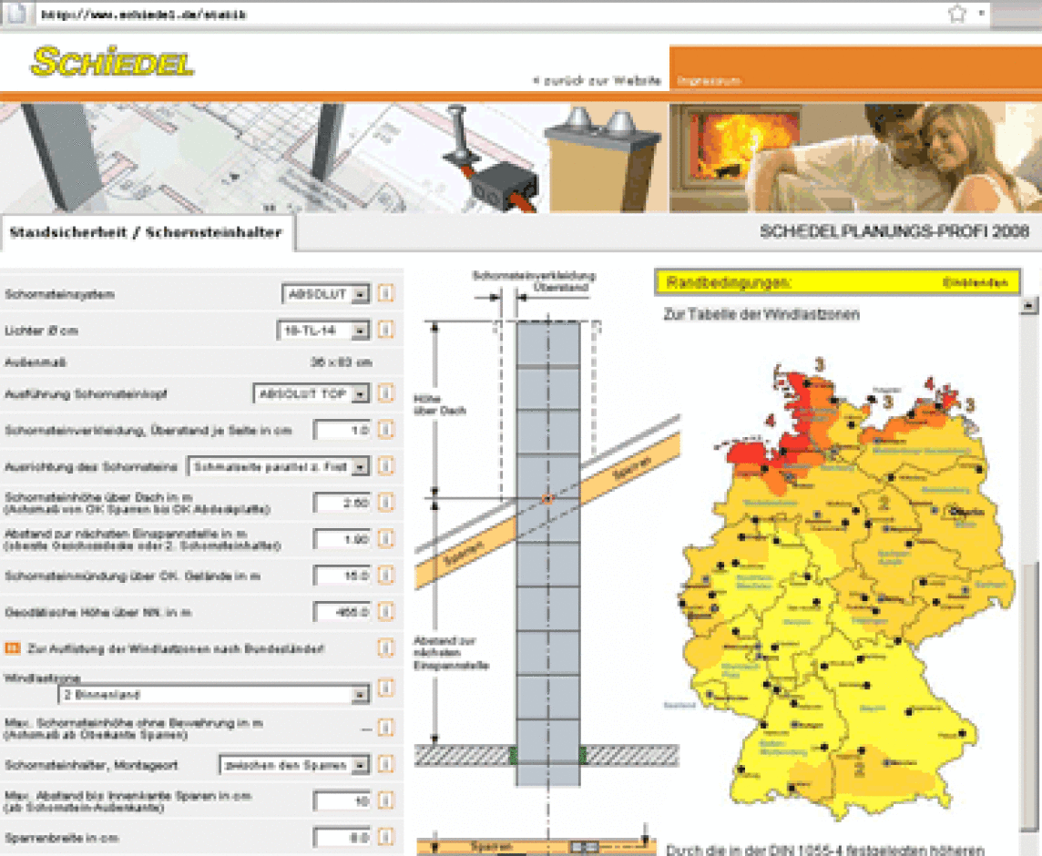Focus the Max. Abstand bis Innenkante Sparren field

point(342,801)
